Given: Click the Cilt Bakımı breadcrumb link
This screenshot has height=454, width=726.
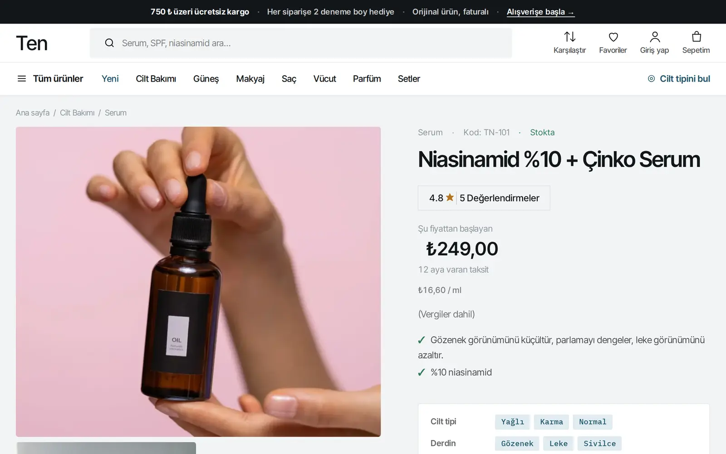Looking at the screenshot, I should 77,112.
